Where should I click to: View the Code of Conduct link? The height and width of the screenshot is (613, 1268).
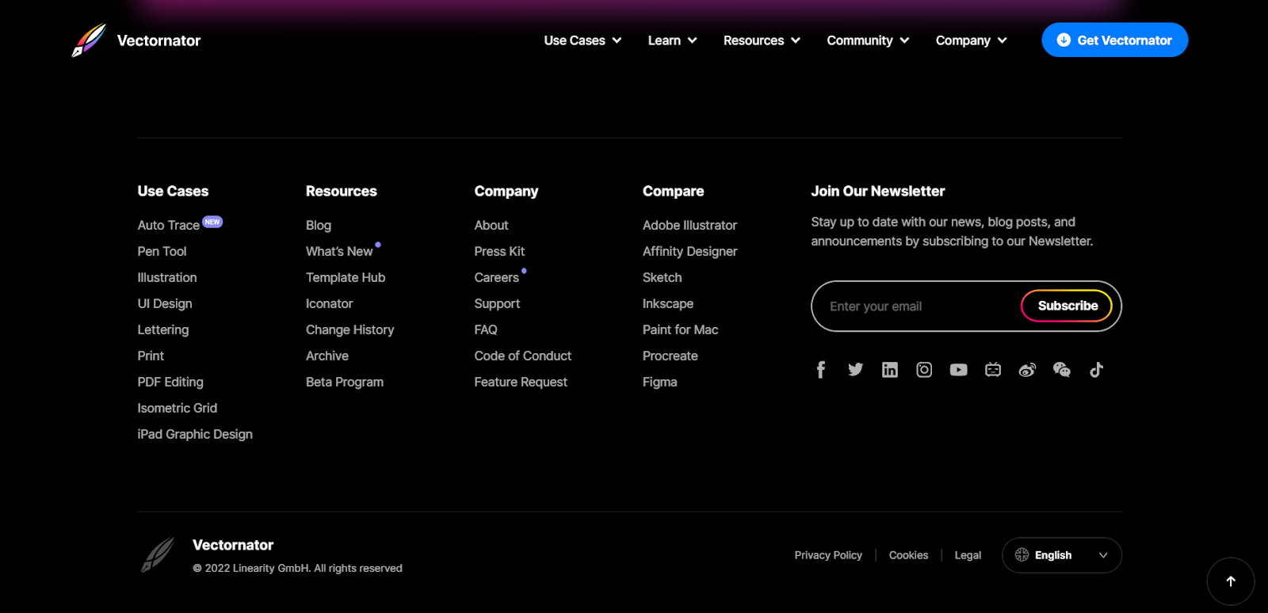(x=523, y=356)
